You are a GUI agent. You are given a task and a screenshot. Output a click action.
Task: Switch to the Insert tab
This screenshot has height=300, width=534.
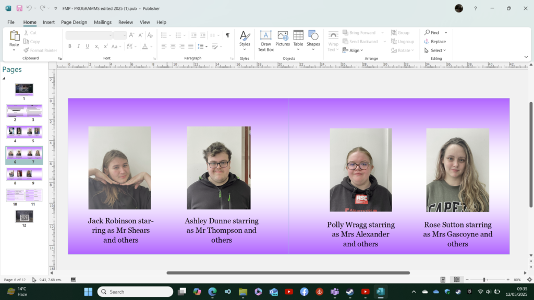(x=48, y=22)
